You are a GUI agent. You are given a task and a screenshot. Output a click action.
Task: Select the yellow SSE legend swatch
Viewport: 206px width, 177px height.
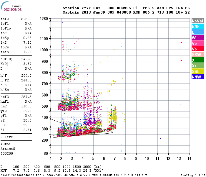(198, 71)
